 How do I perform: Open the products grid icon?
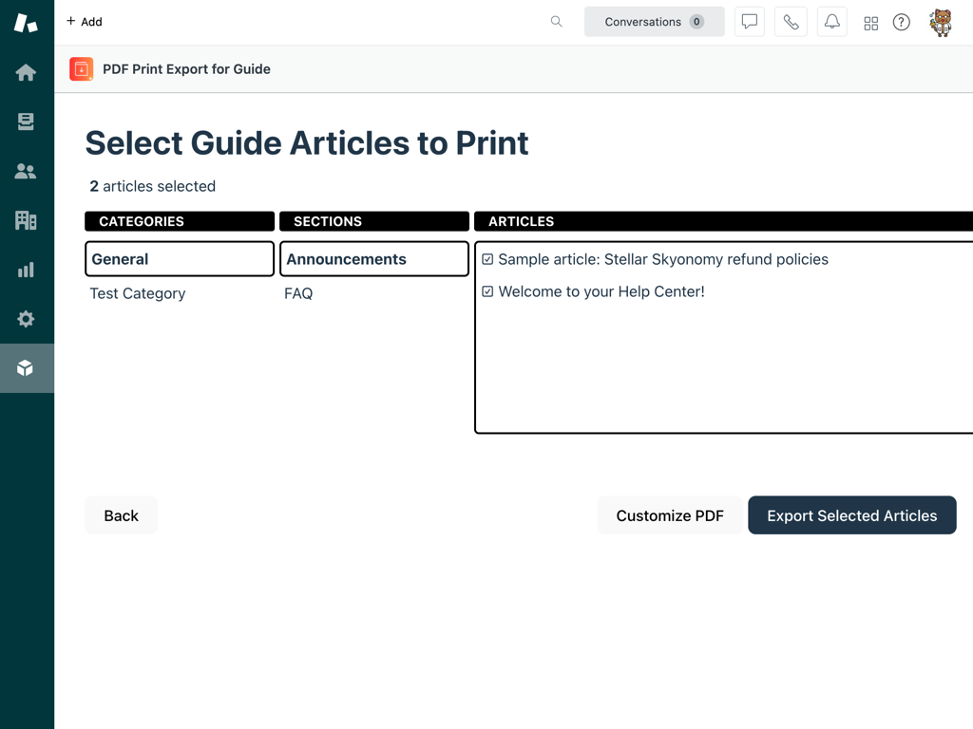coord(870,23)
